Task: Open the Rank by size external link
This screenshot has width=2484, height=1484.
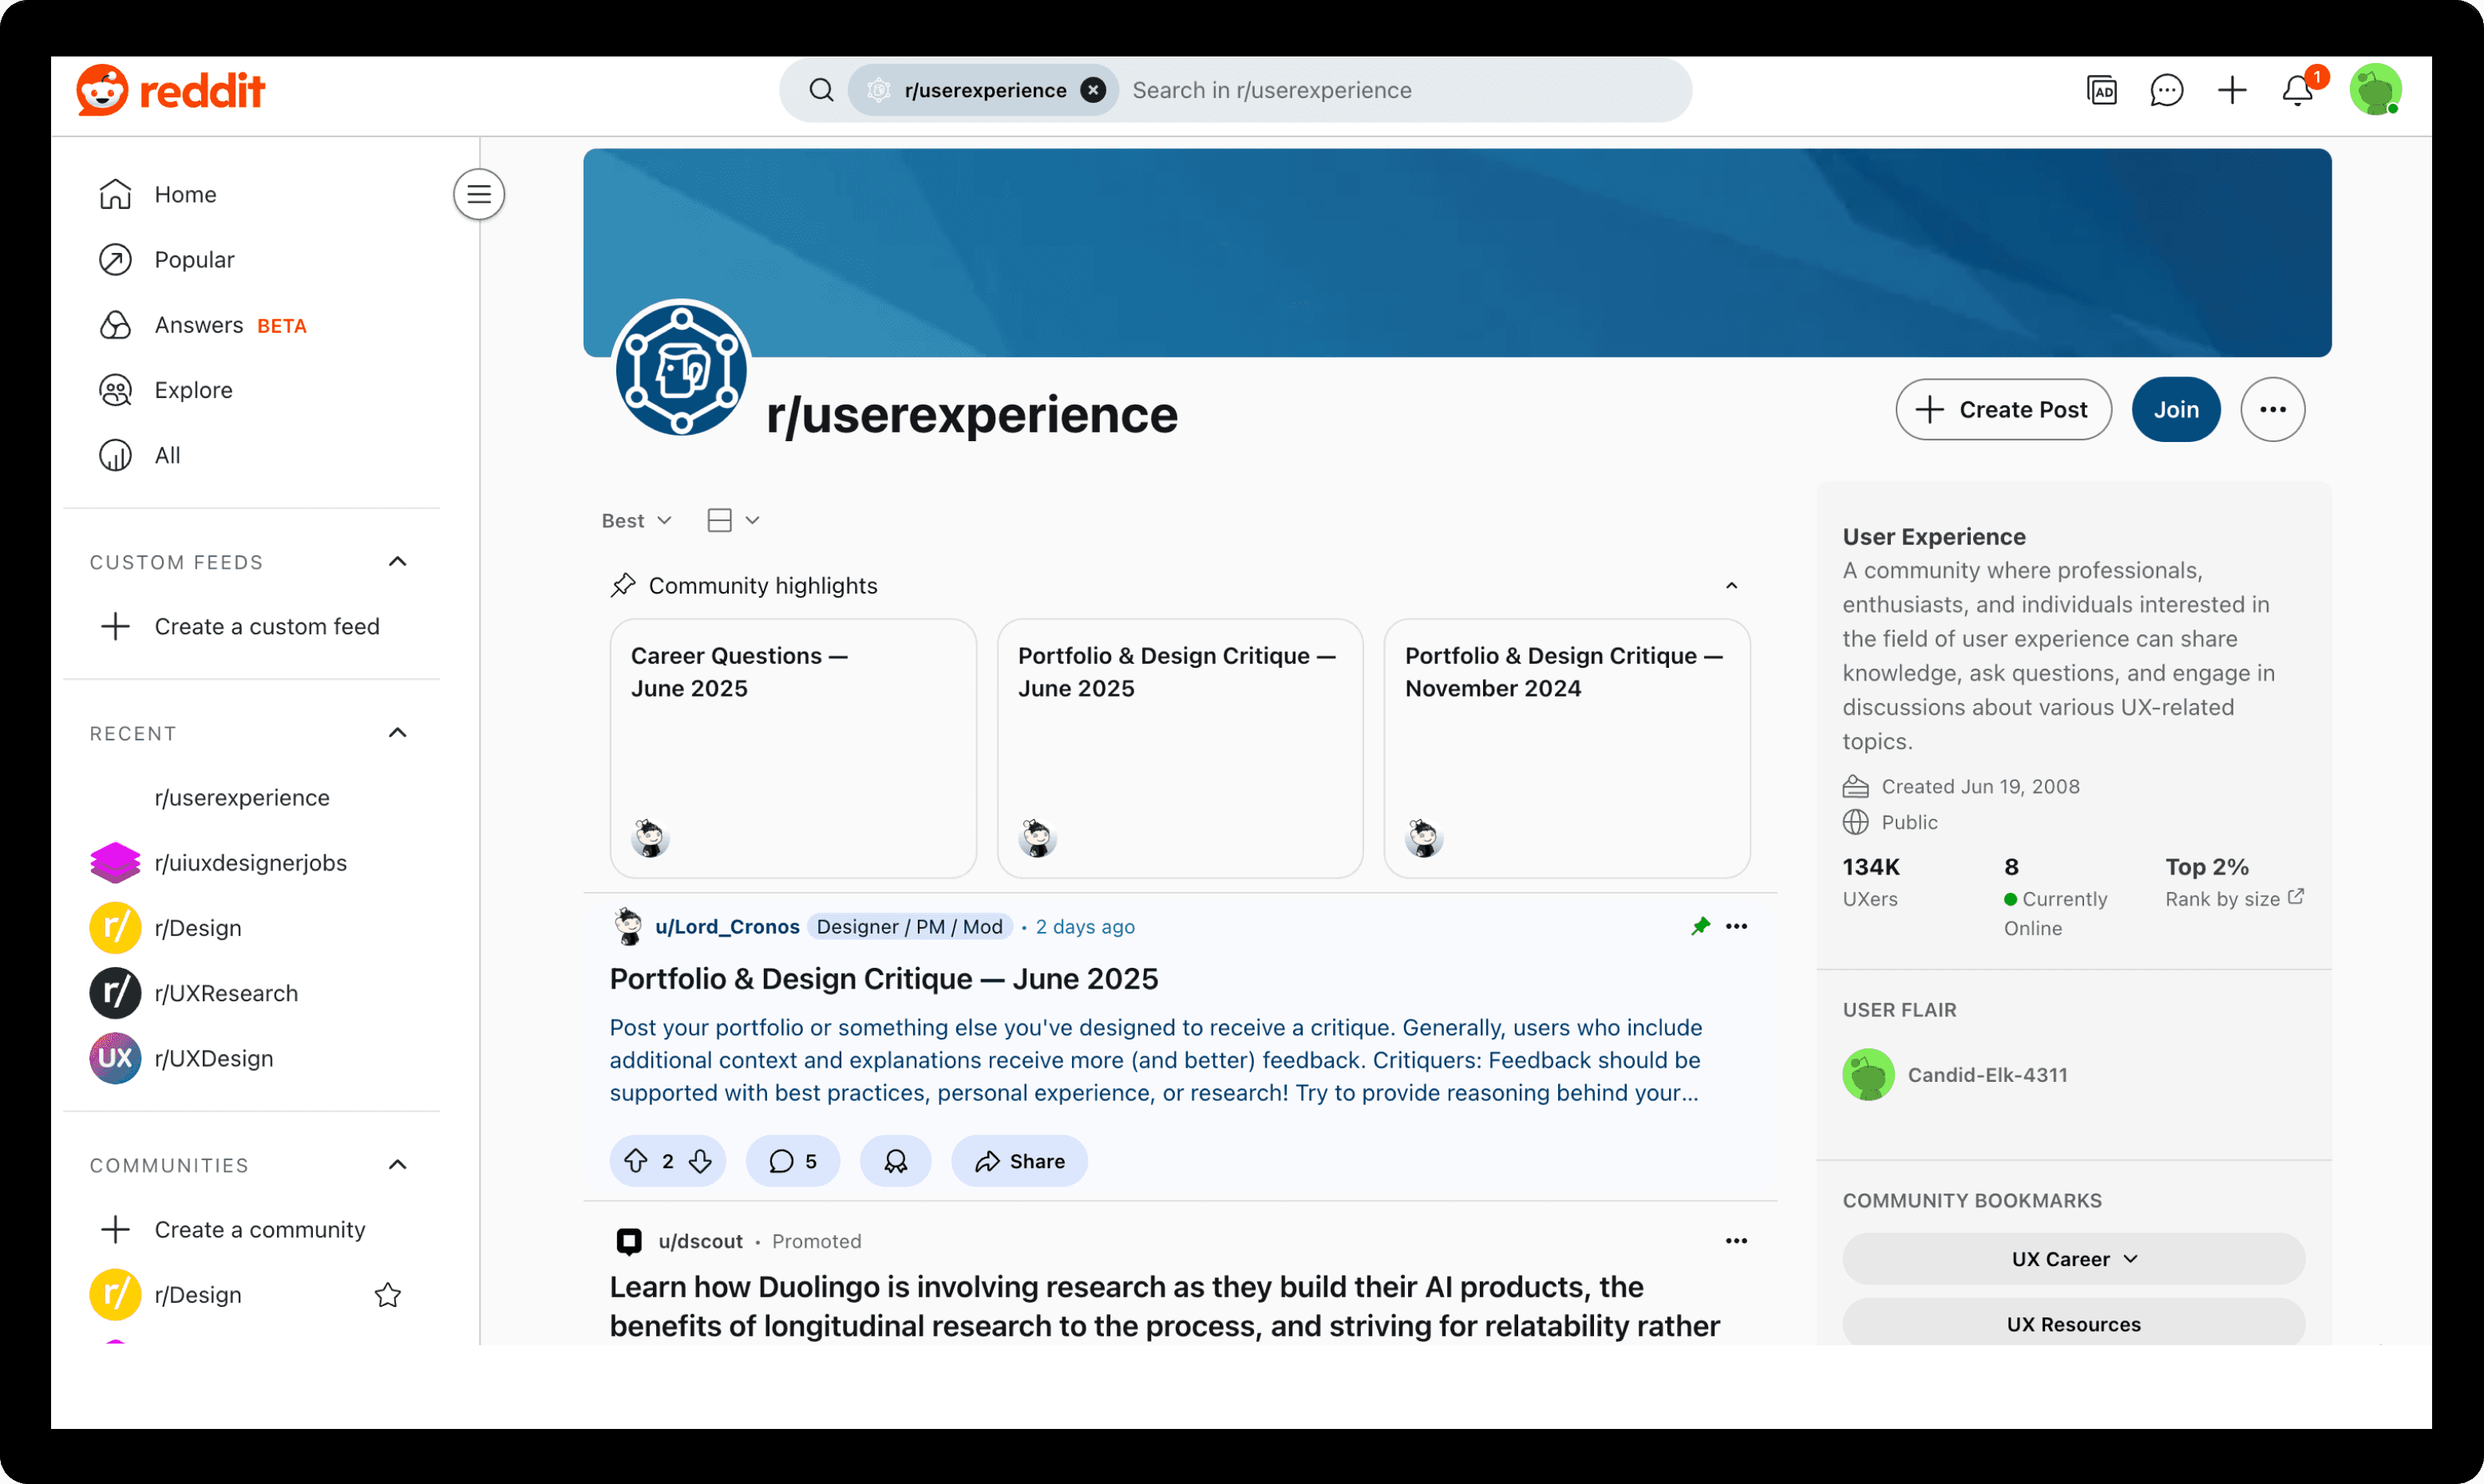Action: (2235, 899)
